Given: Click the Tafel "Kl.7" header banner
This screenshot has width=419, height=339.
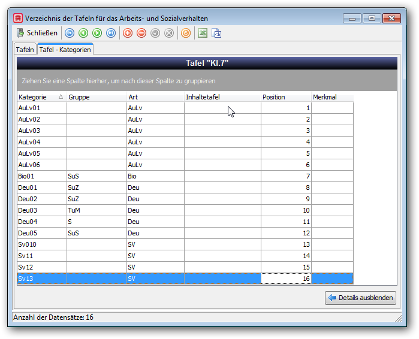Looking at the screenshot, I should click(x=207, y=63).
